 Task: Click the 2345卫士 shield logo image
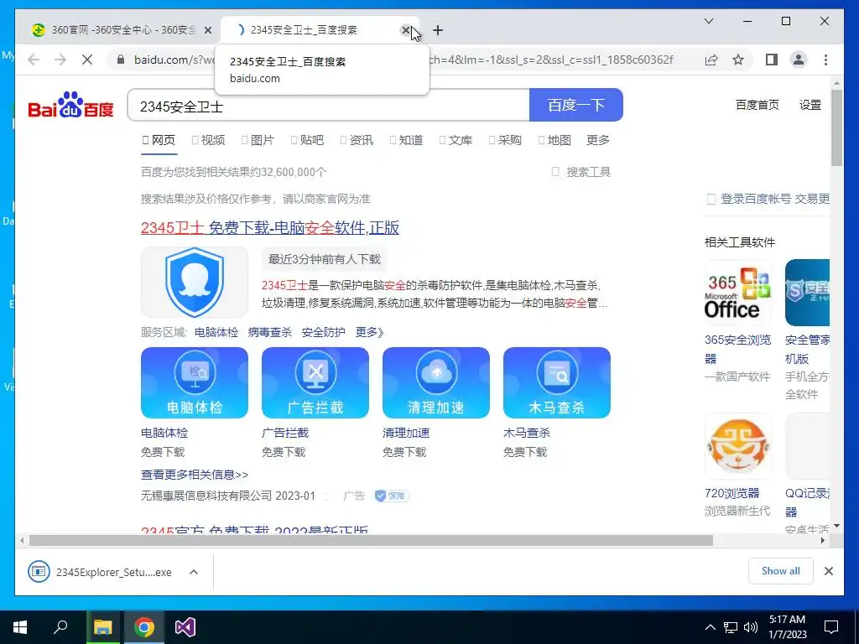[x=195, y=282]
